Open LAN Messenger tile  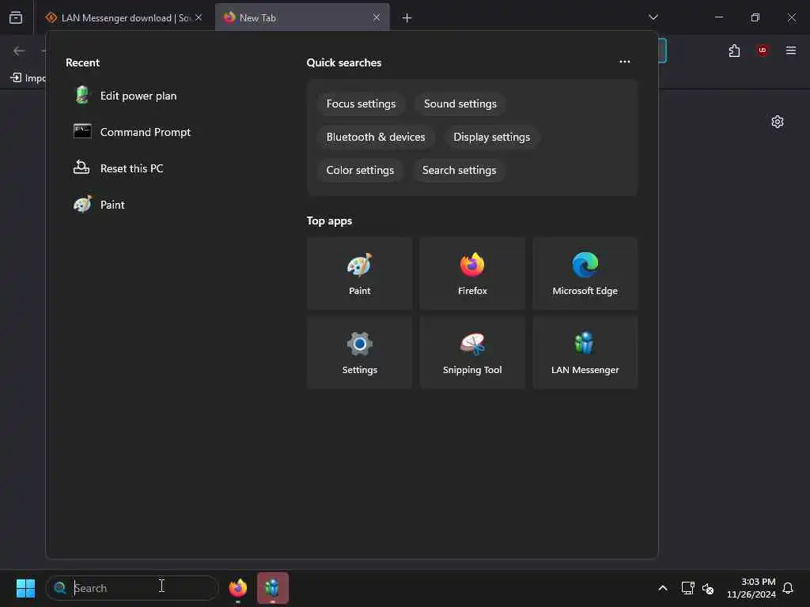(x=585, y=353)
